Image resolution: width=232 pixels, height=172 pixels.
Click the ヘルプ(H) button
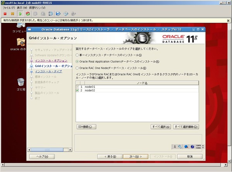pyautogui.click(x=42, y=157)
